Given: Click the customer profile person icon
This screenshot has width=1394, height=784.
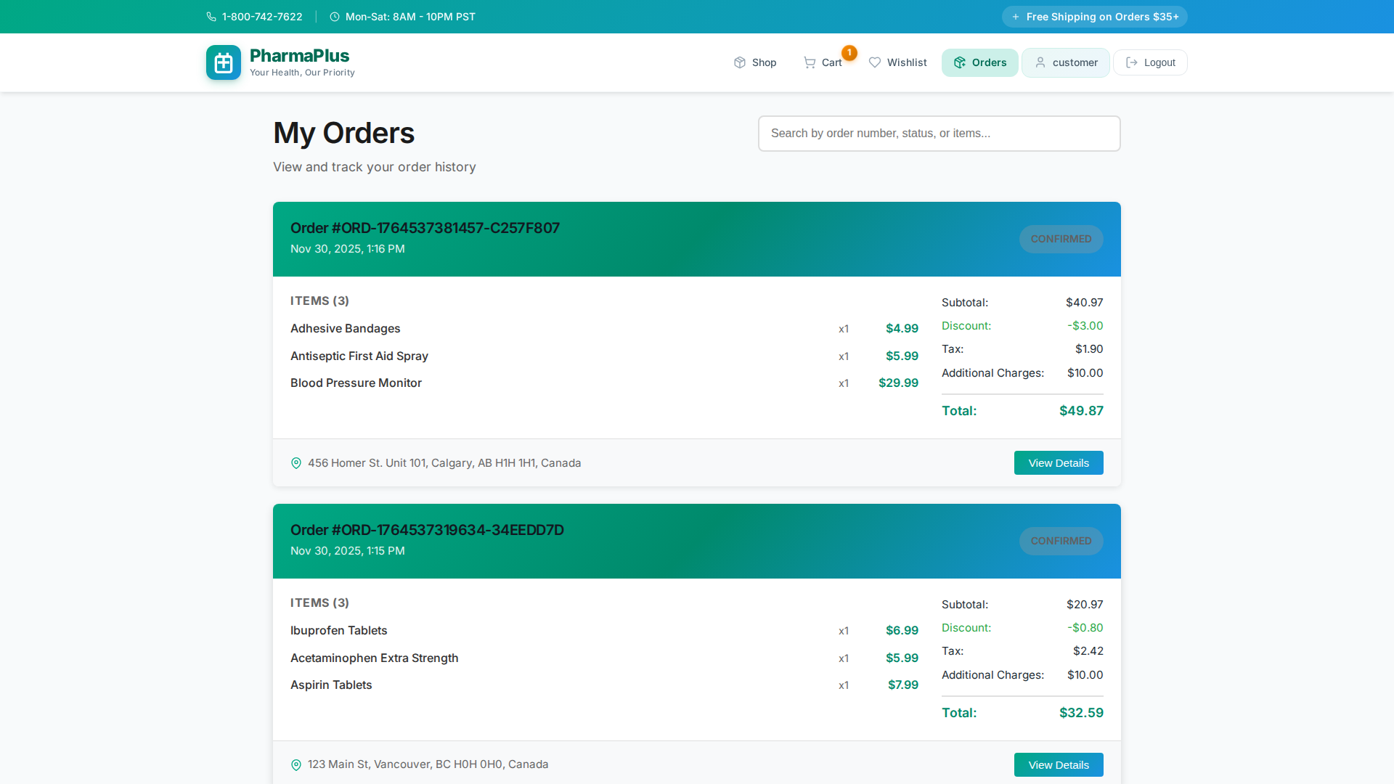Looking at the screenshot, I should pos(1040,62).
